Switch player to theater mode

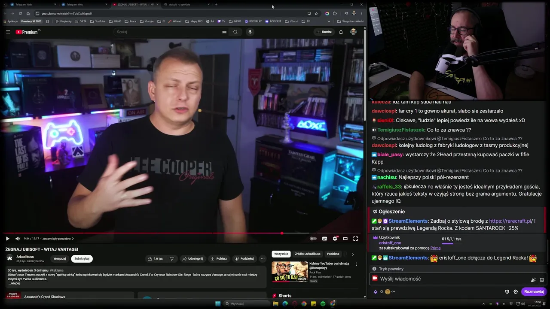[x=345, y=239]
